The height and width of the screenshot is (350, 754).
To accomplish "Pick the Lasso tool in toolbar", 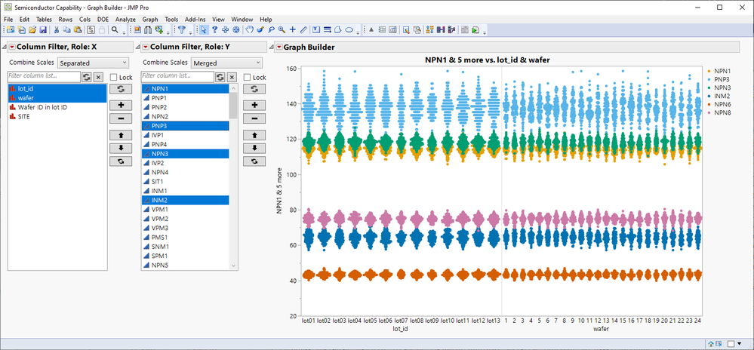I will point(270,30).
